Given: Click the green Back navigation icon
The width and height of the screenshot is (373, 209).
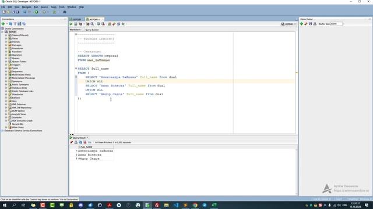Looking at the screenshot, I should [36, 12].
